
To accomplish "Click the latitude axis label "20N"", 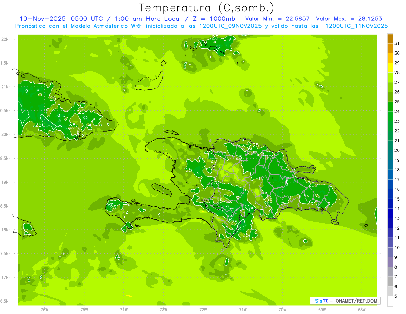I will [5, 134].
